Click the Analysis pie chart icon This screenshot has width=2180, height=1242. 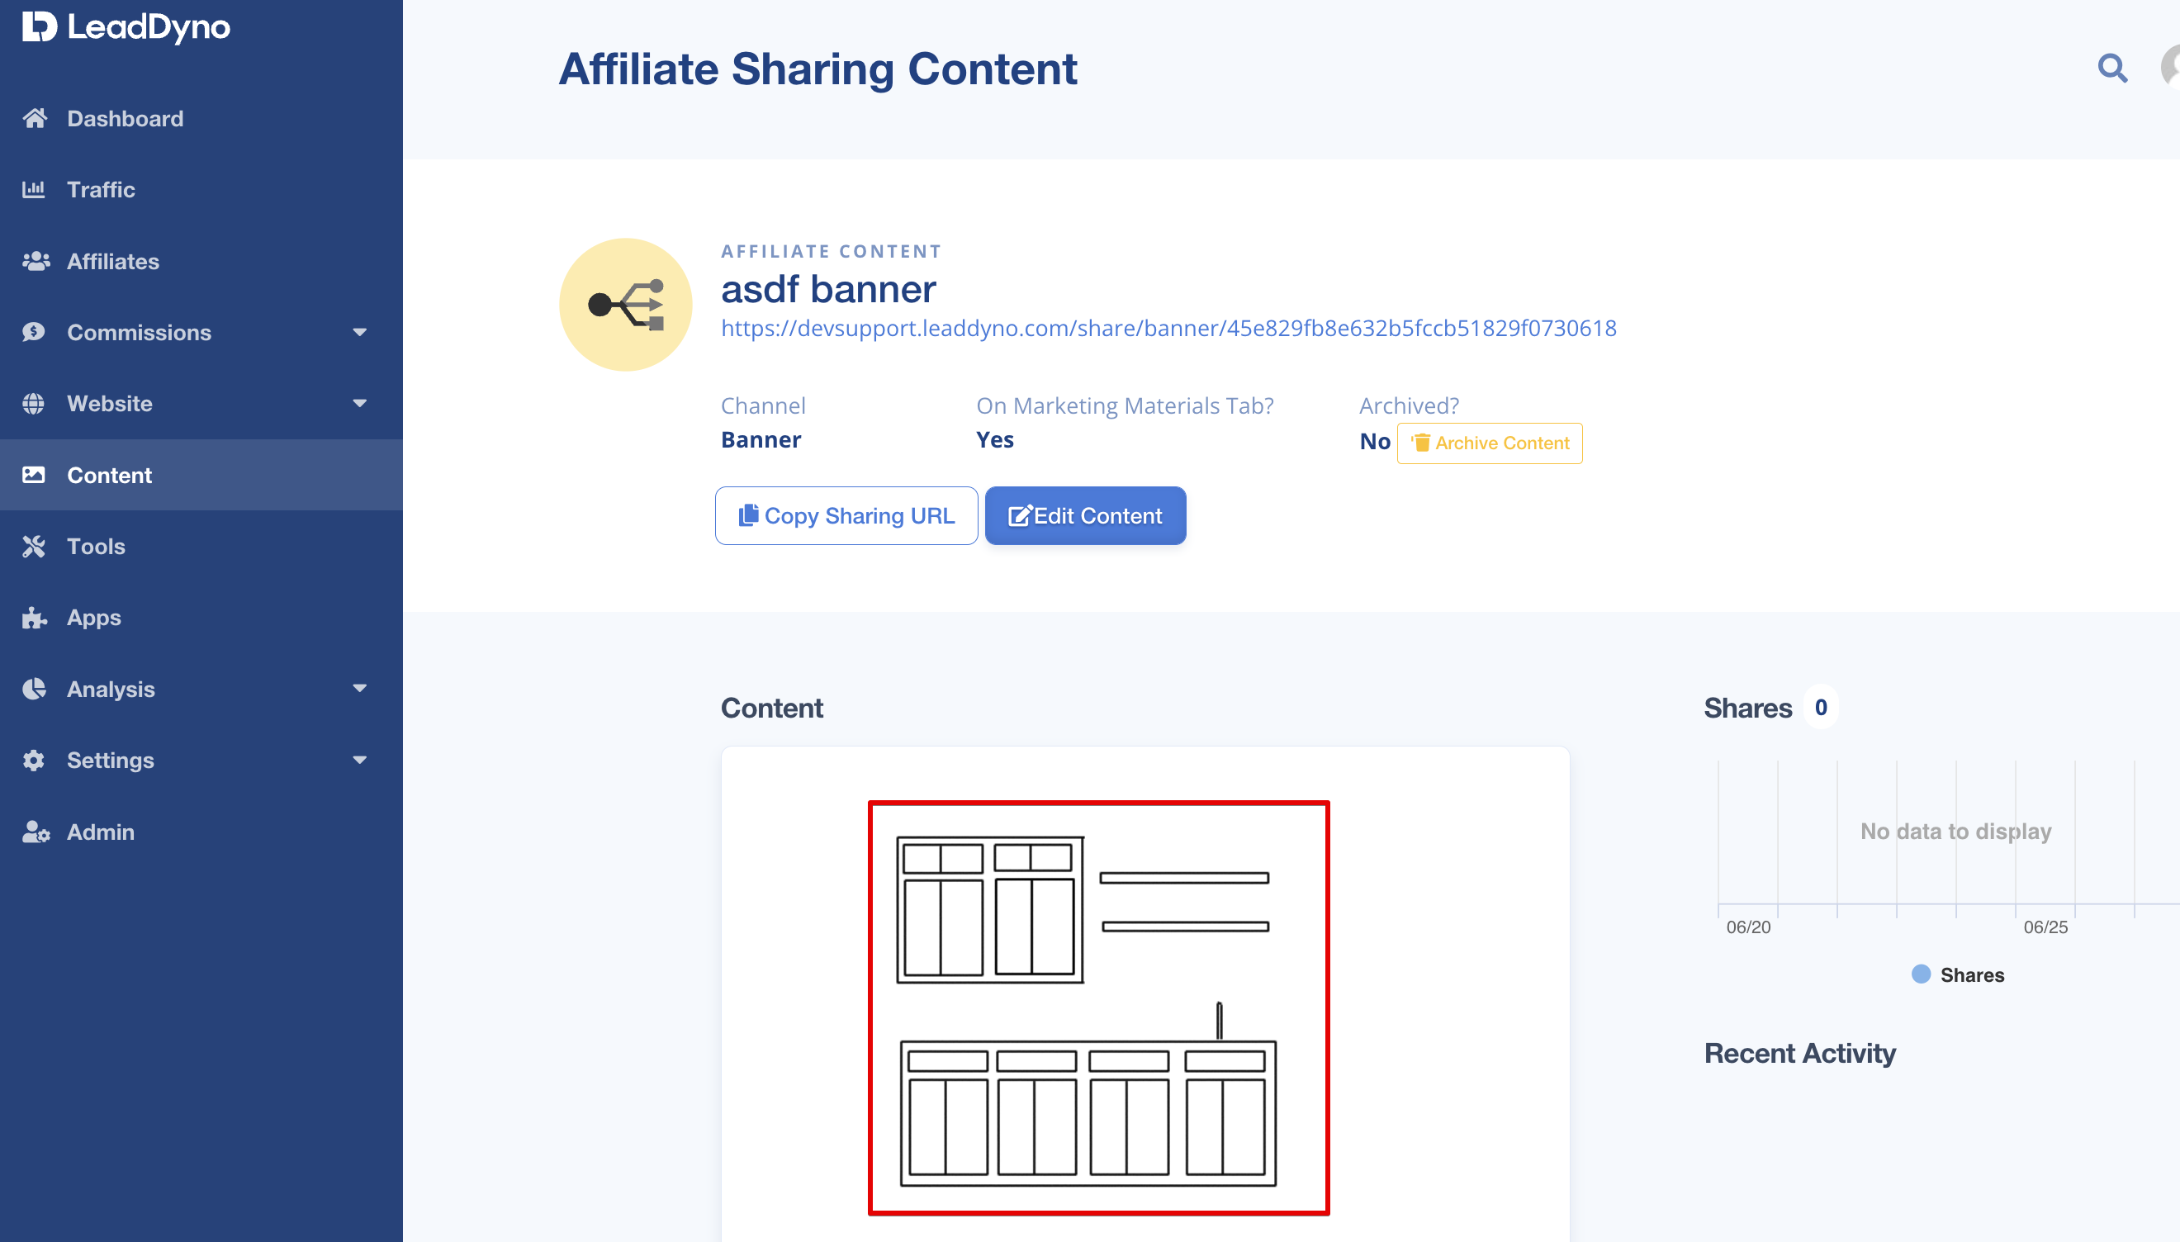[x=34, y=689]
